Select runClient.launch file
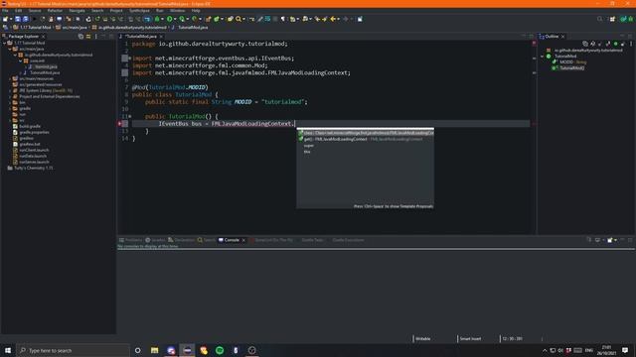 click(x=34, y=150)
